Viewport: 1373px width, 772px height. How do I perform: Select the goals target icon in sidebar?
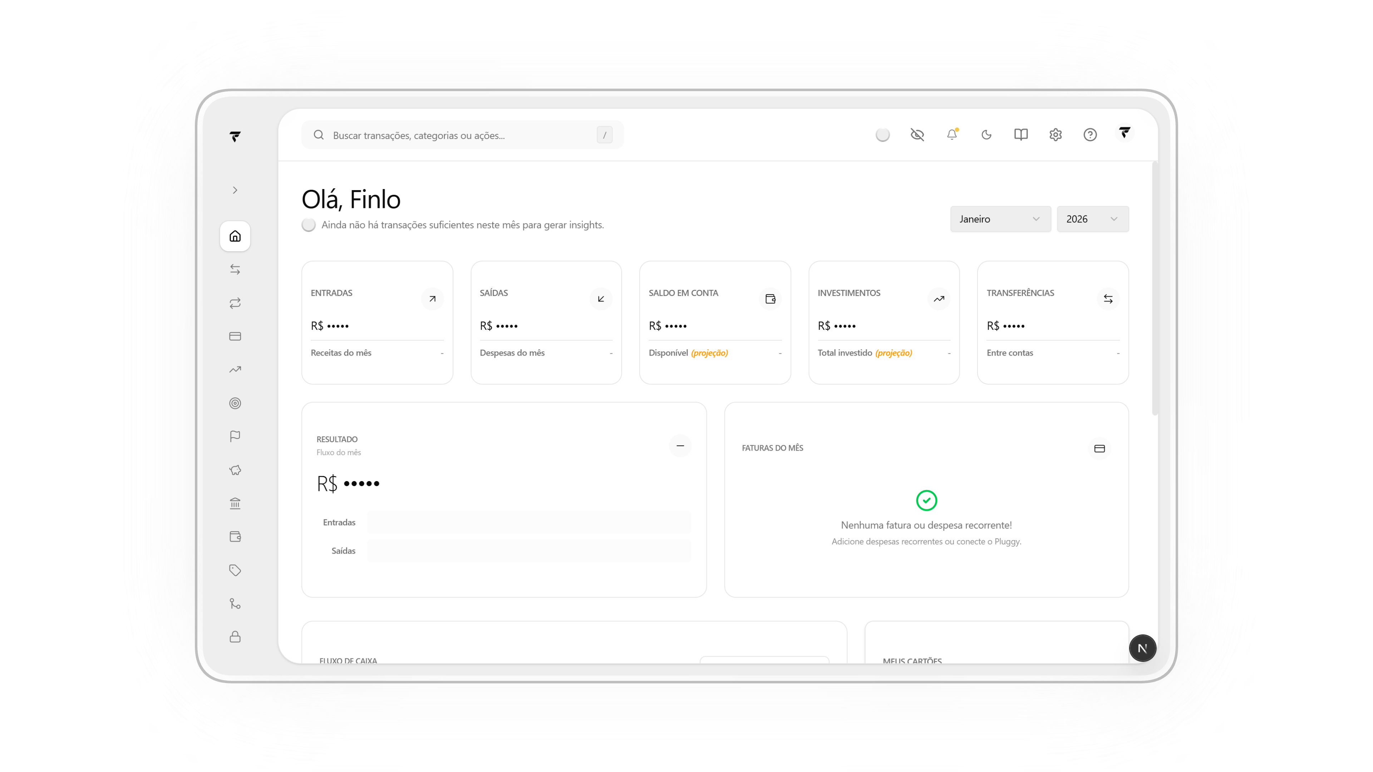tap(235, 403)
